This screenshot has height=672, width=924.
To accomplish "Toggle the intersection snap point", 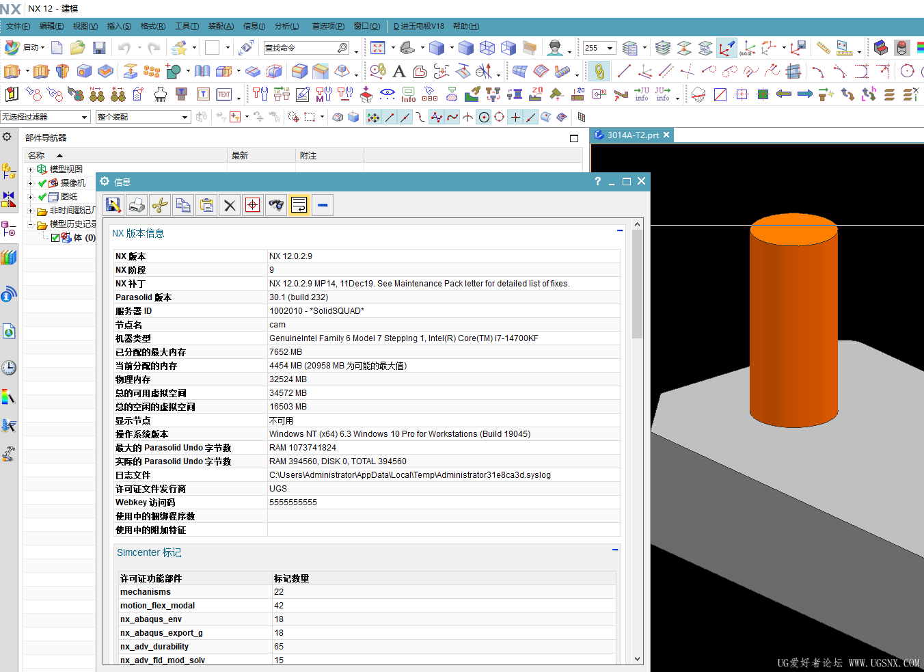I will (468, 117).
